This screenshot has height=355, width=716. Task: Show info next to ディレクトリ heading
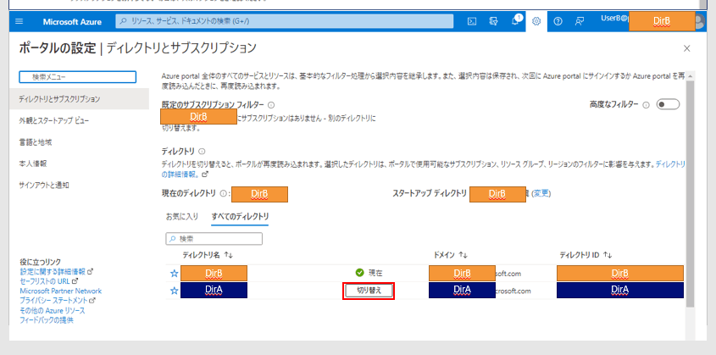pos(202,151)
